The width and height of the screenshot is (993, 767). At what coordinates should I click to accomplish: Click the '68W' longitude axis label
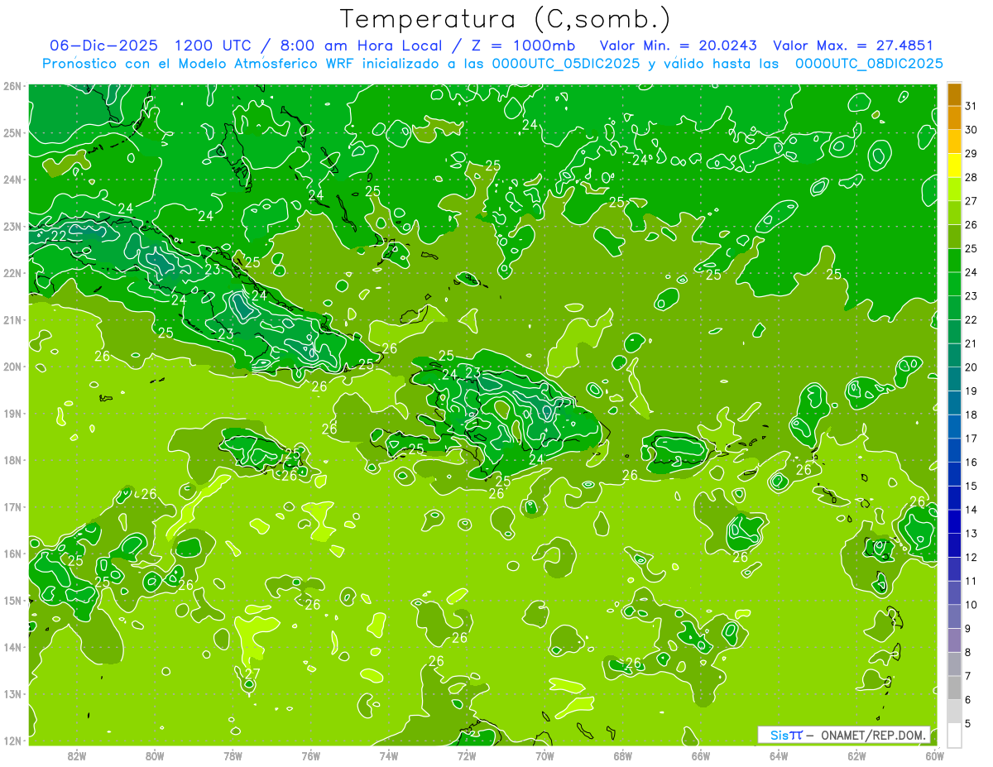point(623,755)
